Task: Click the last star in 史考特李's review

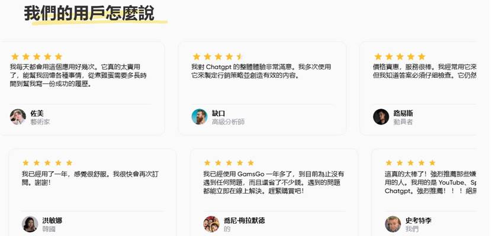Action: coord(432,163)
